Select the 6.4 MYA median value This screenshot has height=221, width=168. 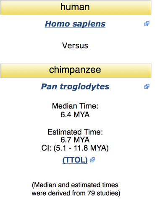tap(75, 114)
